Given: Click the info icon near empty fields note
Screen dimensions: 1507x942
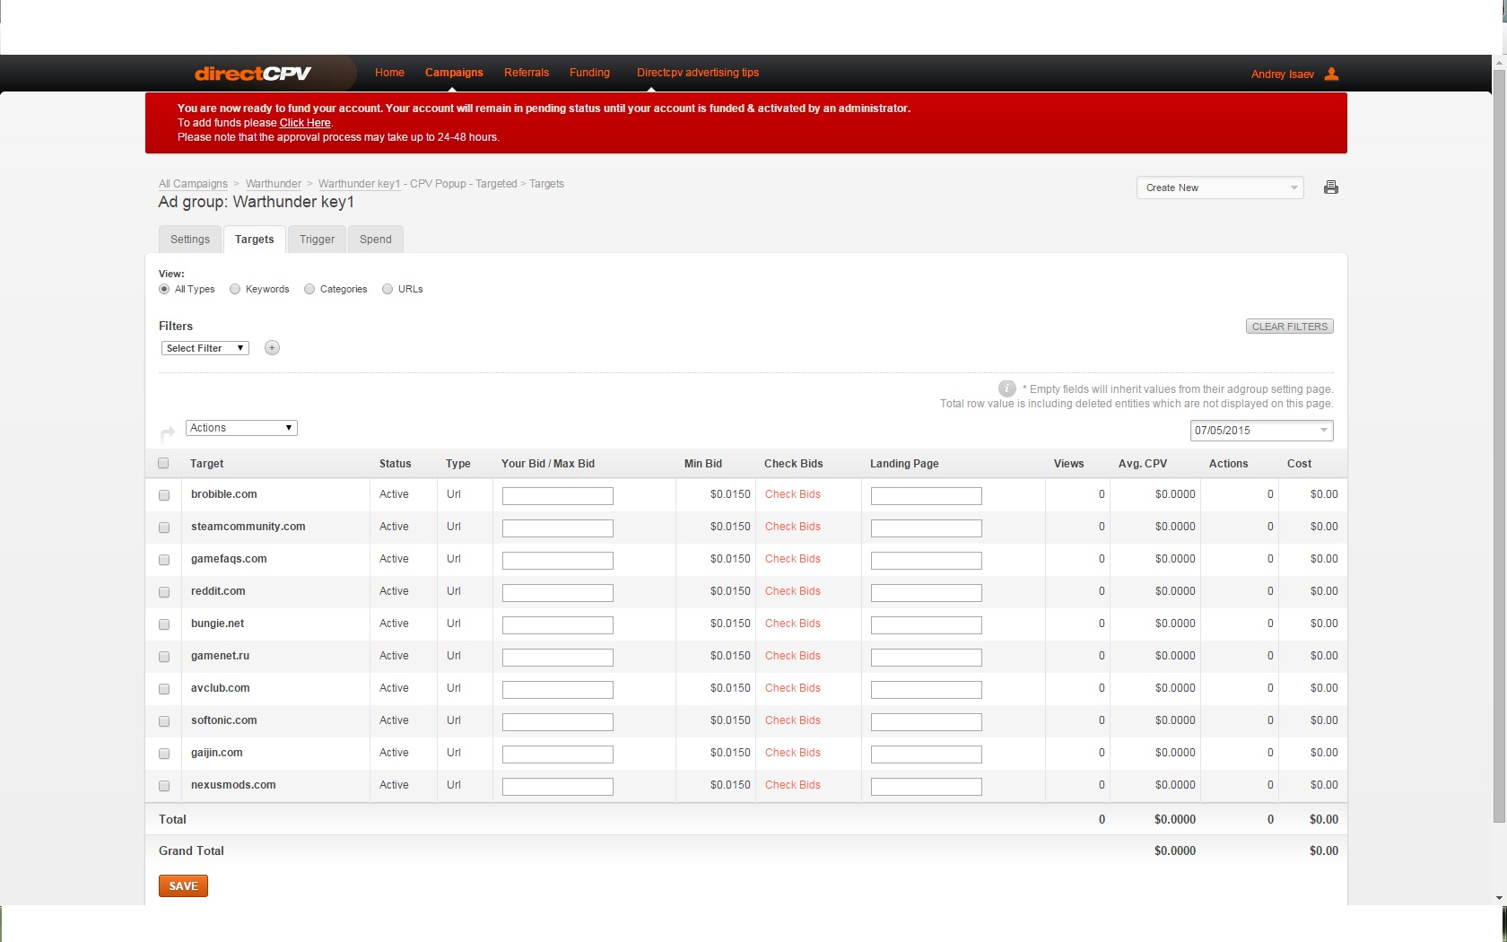Looking at the screenshot, I should (1006, 388).
